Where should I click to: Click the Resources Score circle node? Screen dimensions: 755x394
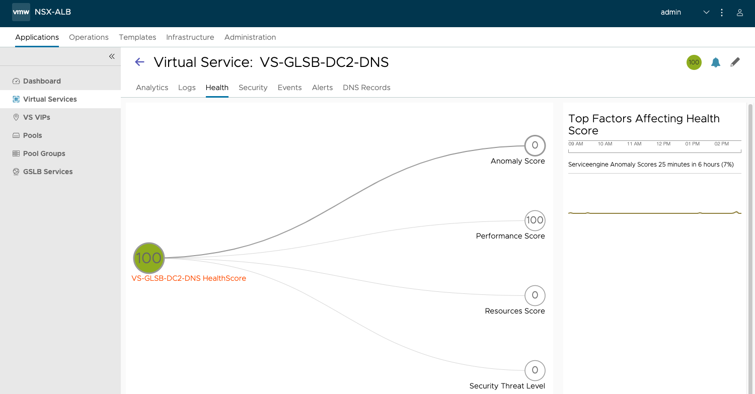click(x=535, y=295)
